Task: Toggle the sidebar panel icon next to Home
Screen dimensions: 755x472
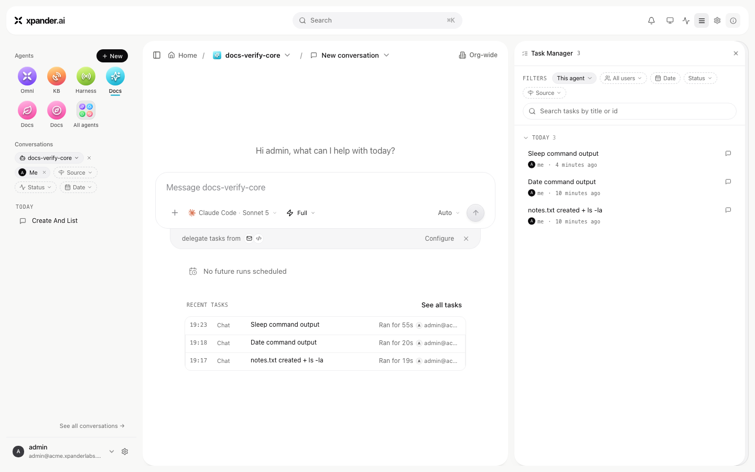Action: 157,55
